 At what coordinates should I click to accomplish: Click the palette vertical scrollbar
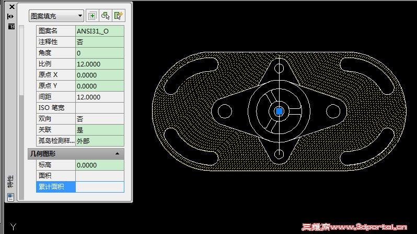21,112
